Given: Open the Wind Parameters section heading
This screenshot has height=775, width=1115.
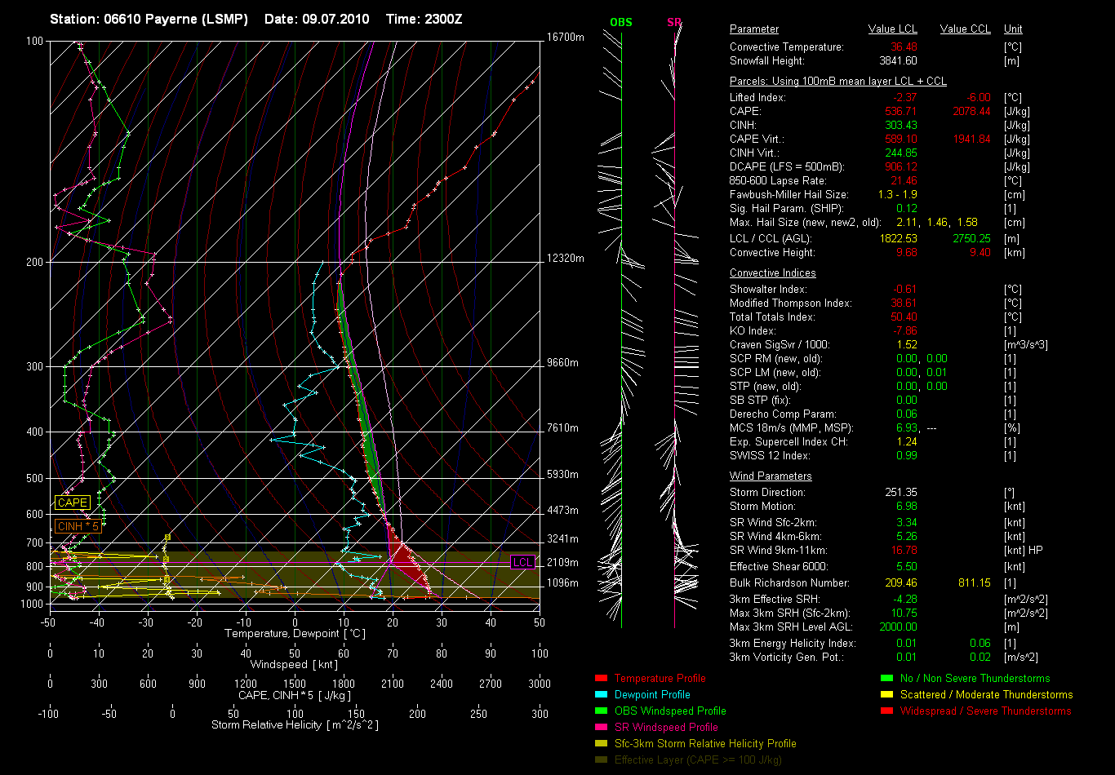Looking at the screenshot, I should [x=771, y=476].
